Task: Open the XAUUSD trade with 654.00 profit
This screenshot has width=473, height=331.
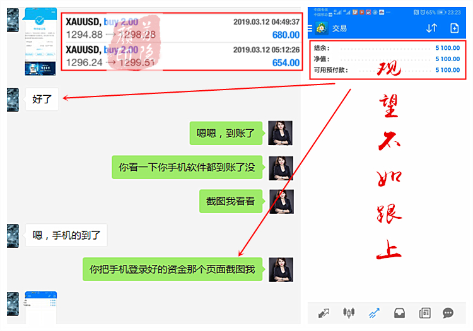Action: tap(182, 56)
